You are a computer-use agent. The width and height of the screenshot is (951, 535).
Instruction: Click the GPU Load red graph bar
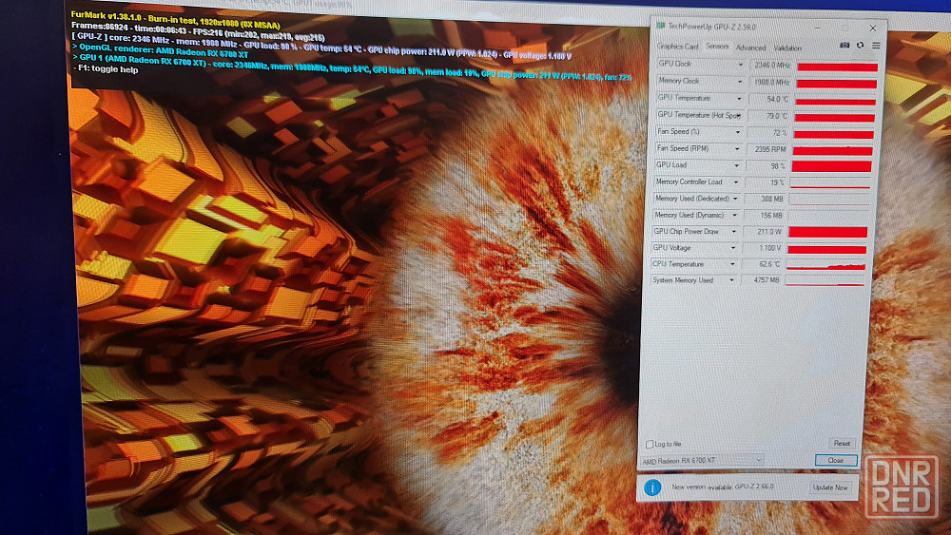click(x=831, y=166)
